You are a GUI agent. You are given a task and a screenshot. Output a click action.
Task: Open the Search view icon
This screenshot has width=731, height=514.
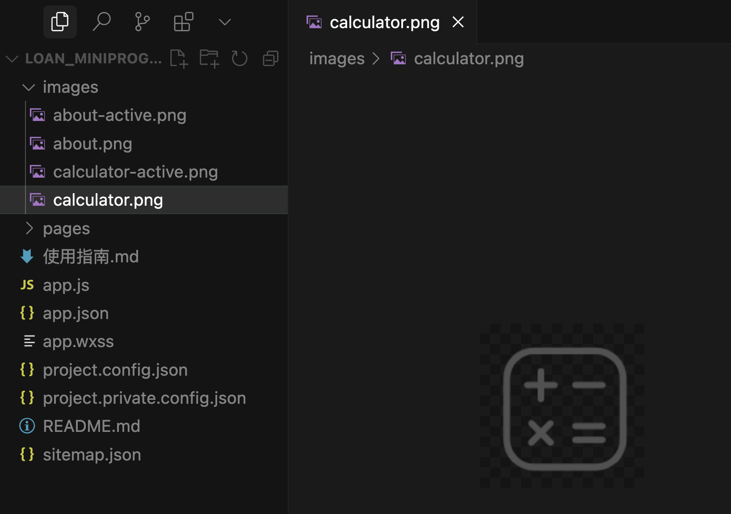click(x=101, y=22)
